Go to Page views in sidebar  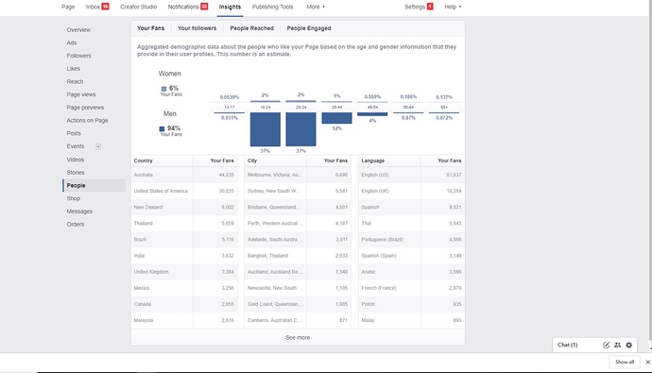tap(81, 94)
